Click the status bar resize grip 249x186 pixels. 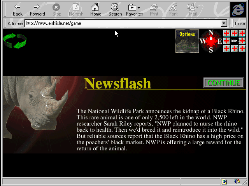click(244, 182)
